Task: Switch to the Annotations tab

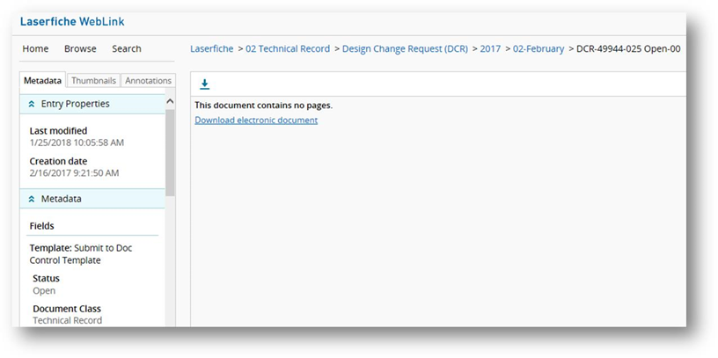Action: [x=148, y=81]
